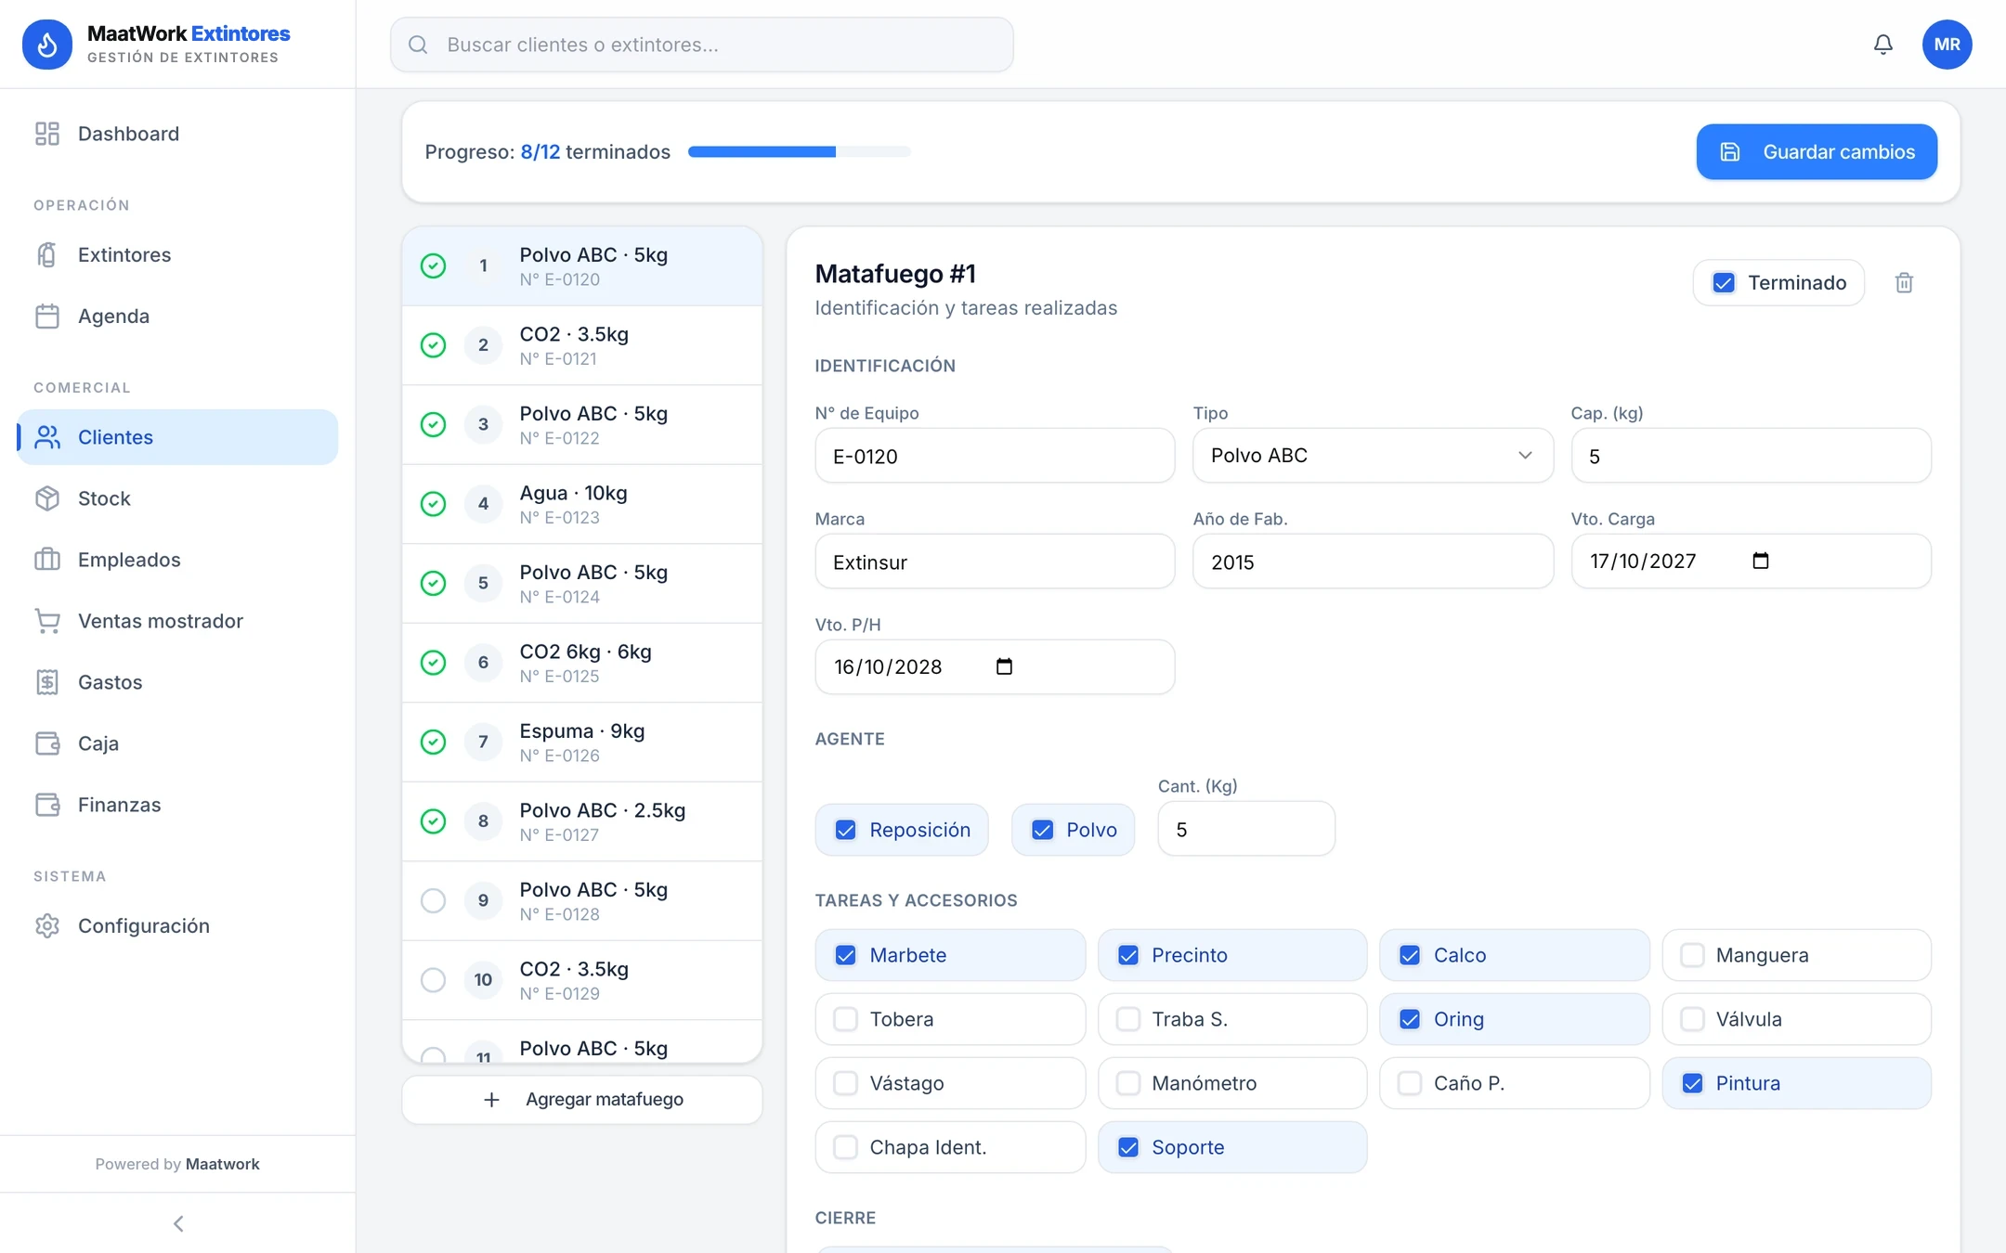The width and height of the screenshot is (2006, 1253).
Task: Click the empty status circle for E-0128
Action: 433,900
